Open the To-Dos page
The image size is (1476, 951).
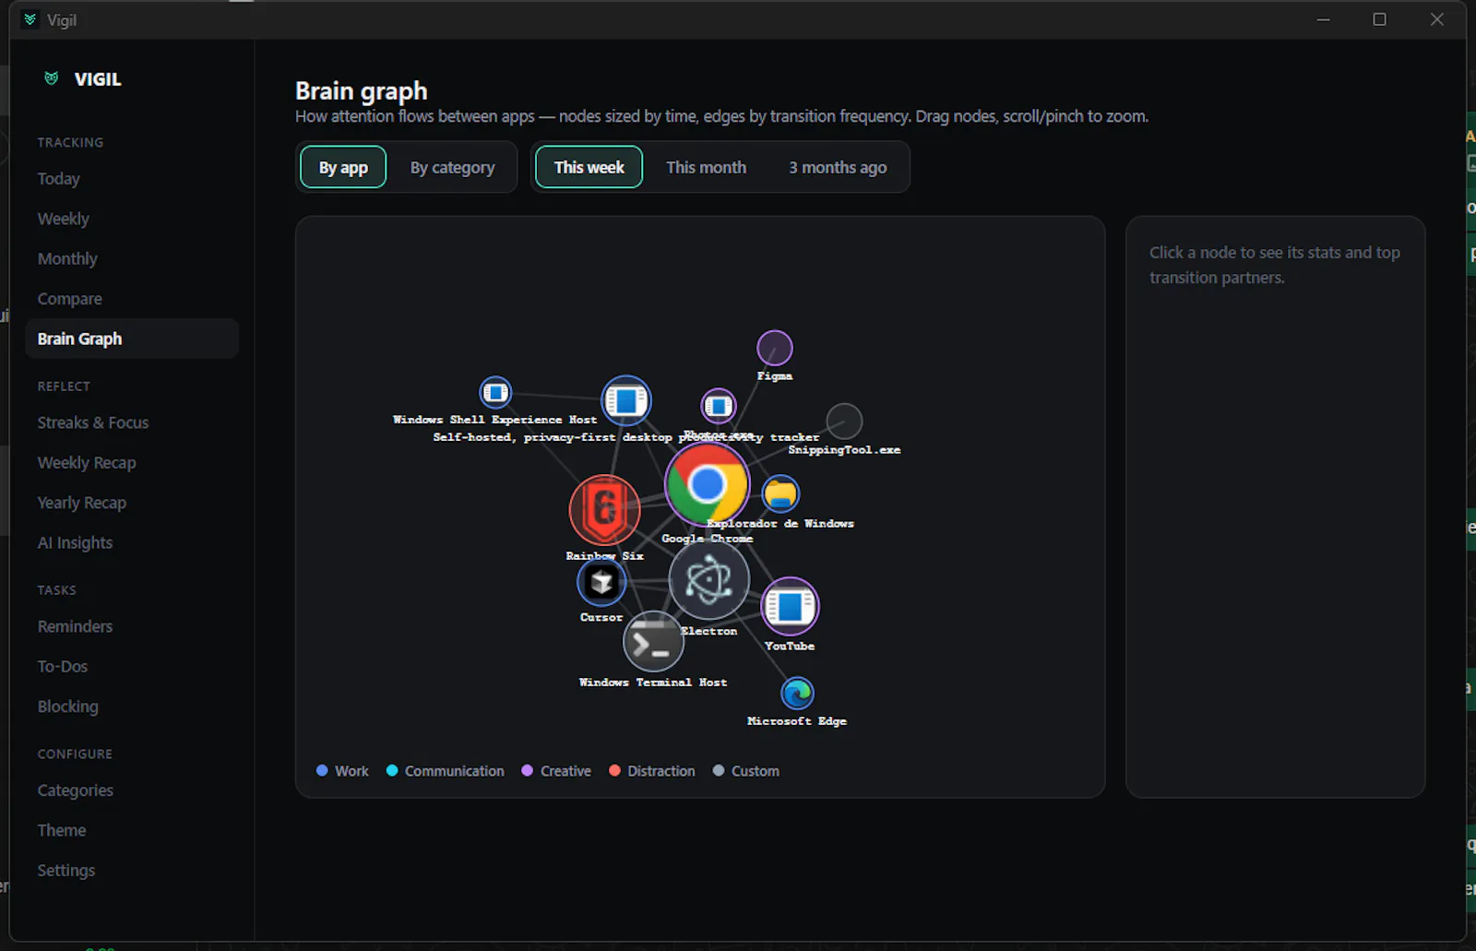[132, 666]
